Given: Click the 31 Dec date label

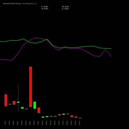Looking at the screenshot, I should 38,123.
